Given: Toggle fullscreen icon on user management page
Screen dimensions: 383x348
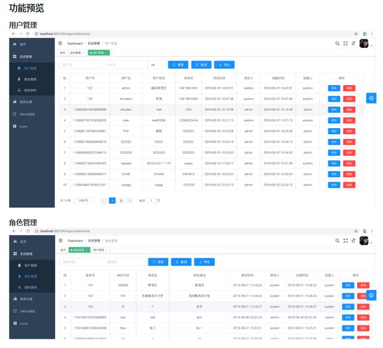Looking at the screenshot, I should pos(345,44).
